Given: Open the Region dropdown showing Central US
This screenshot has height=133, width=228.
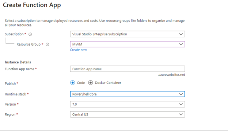Looking at the screenshot, I should tap(128, 114).
